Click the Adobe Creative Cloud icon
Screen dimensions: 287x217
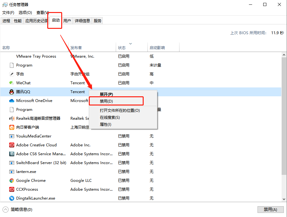(11, 145)
